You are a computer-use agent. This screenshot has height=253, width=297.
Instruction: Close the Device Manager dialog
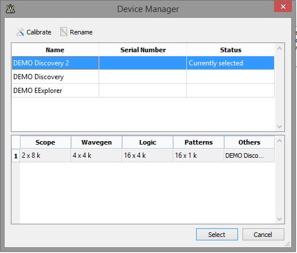pos(283,7)
